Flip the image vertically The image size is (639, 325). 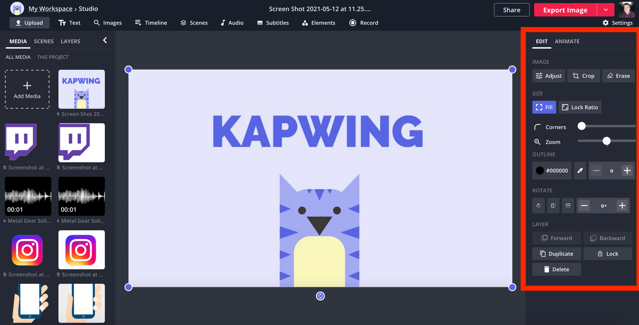click(x=568, y=206)
